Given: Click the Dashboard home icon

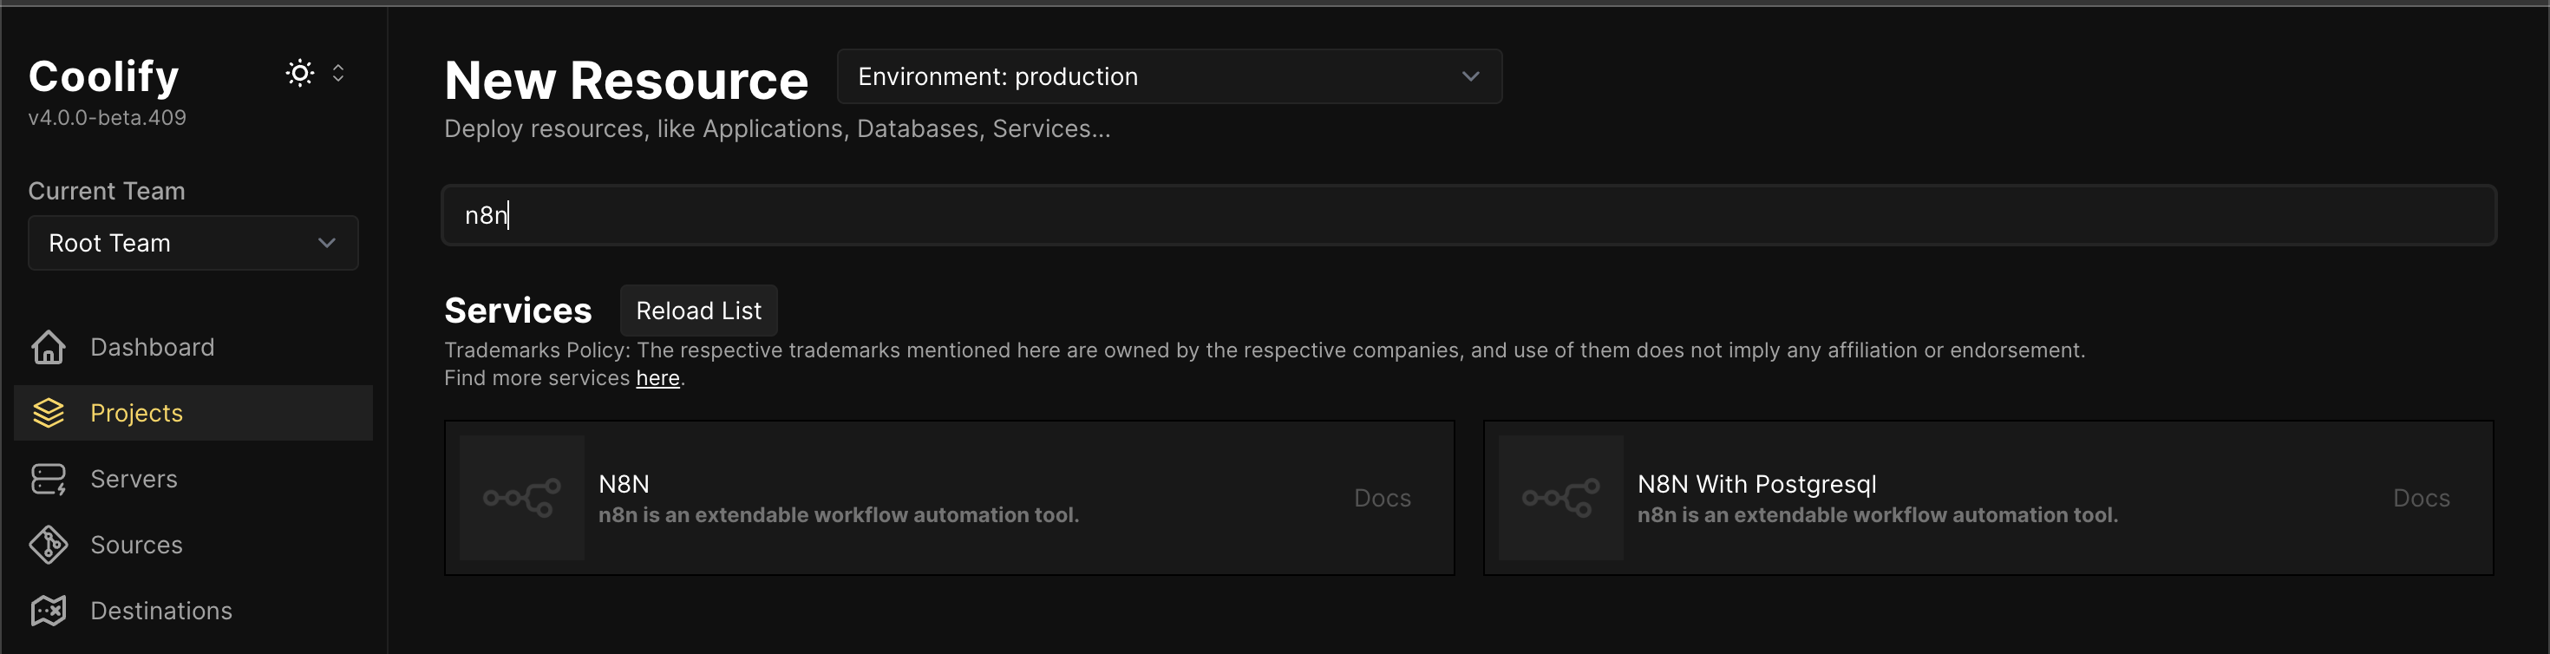Looking at the screenshot, I should (49, 347).
